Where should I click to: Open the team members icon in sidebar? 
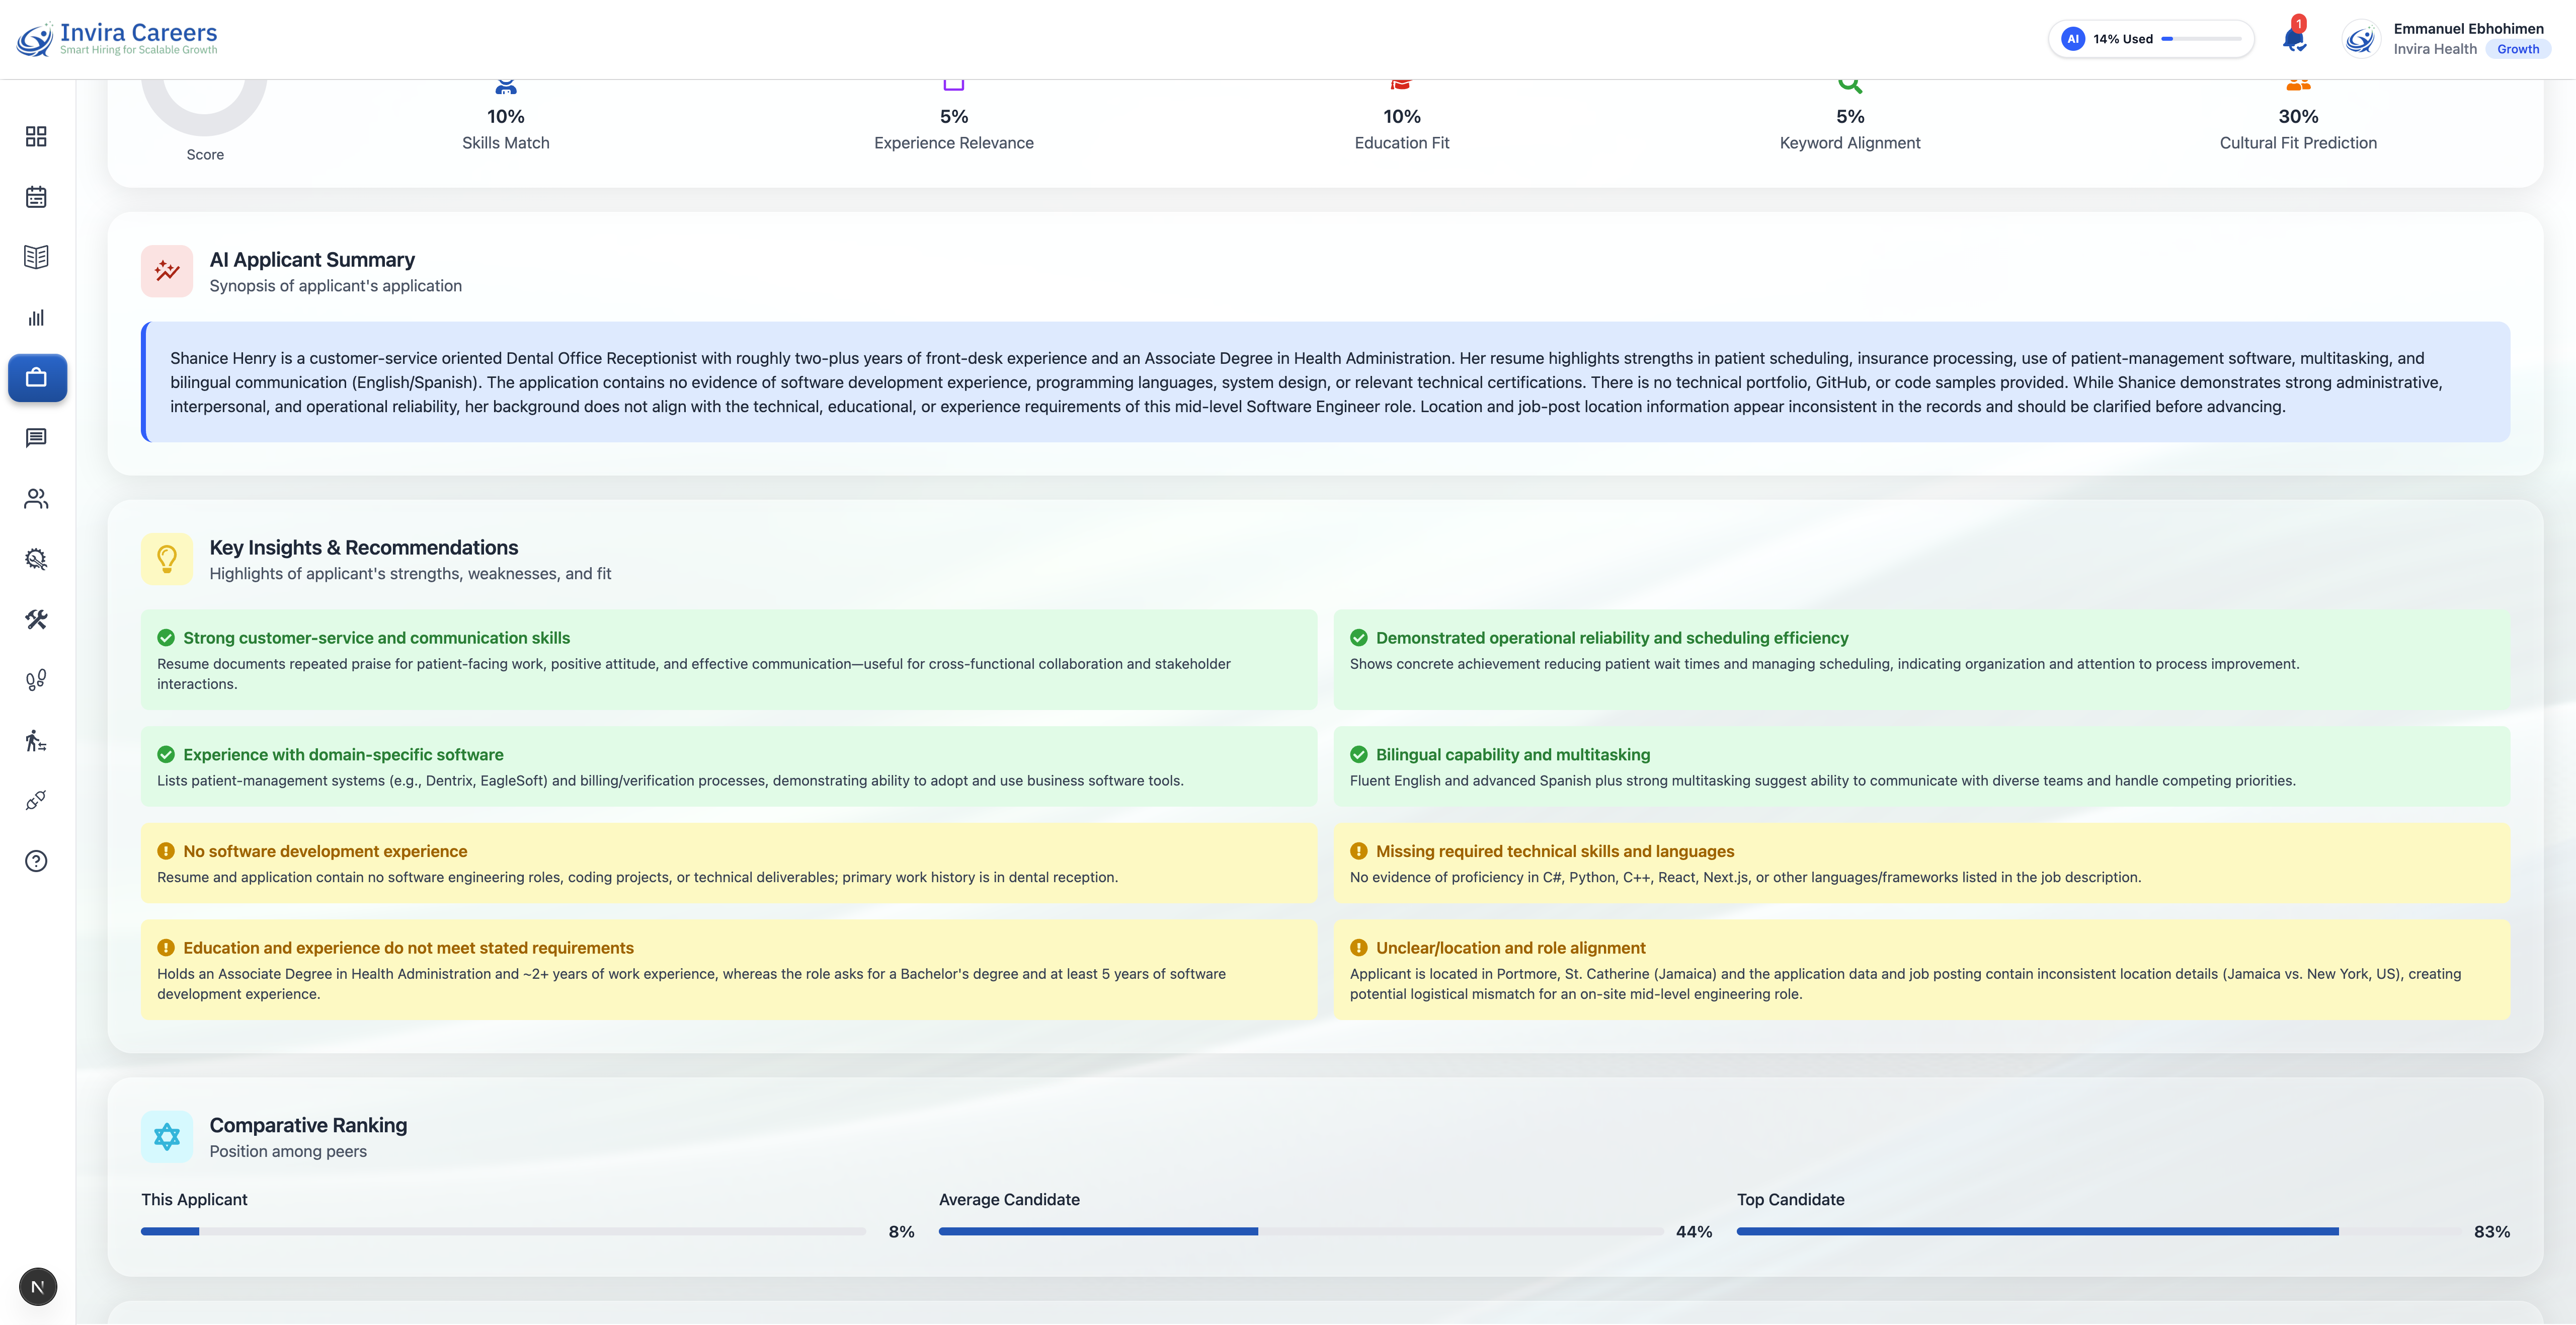tap(37, 499)
